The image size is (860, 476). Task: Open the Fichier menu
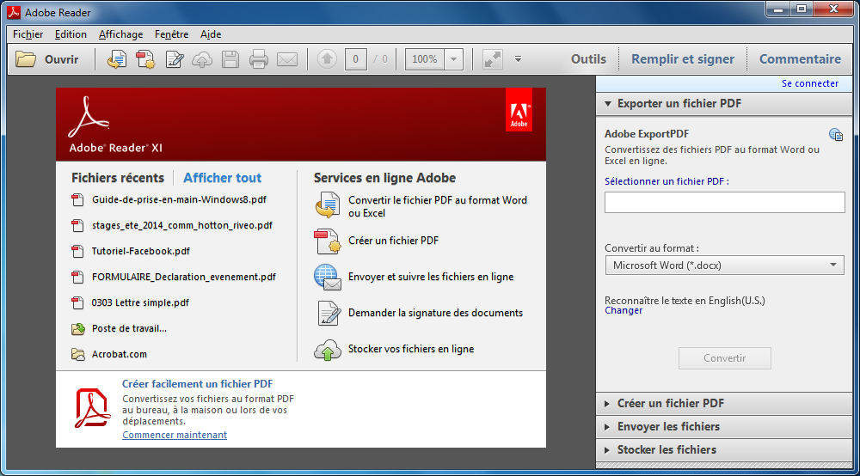[28, 34]
